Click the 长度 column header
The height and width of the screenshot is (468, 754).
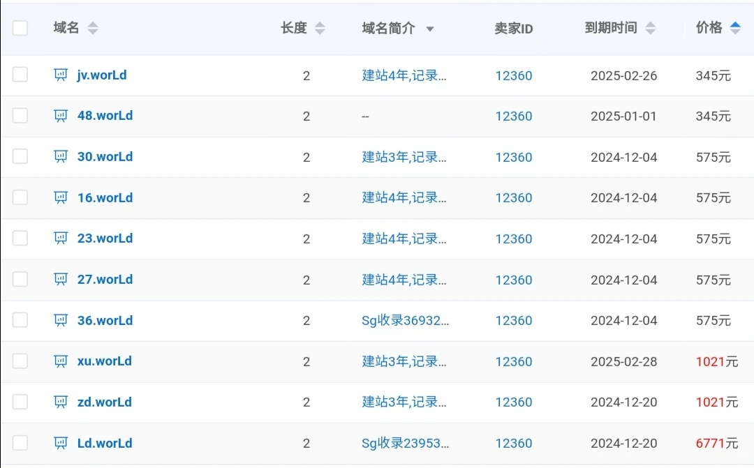coord(294,28)
